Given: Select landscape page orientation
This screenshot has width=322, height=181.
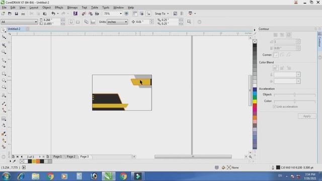Looking at the screenshot, I should (x=77, y=22).
